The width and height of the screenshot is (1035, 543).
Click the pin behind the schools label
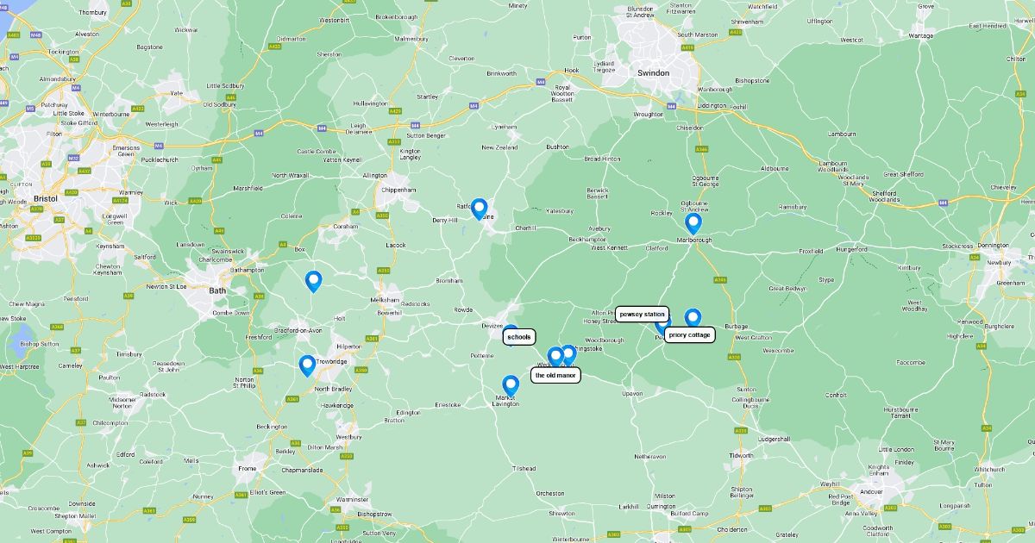pos(511,328)
